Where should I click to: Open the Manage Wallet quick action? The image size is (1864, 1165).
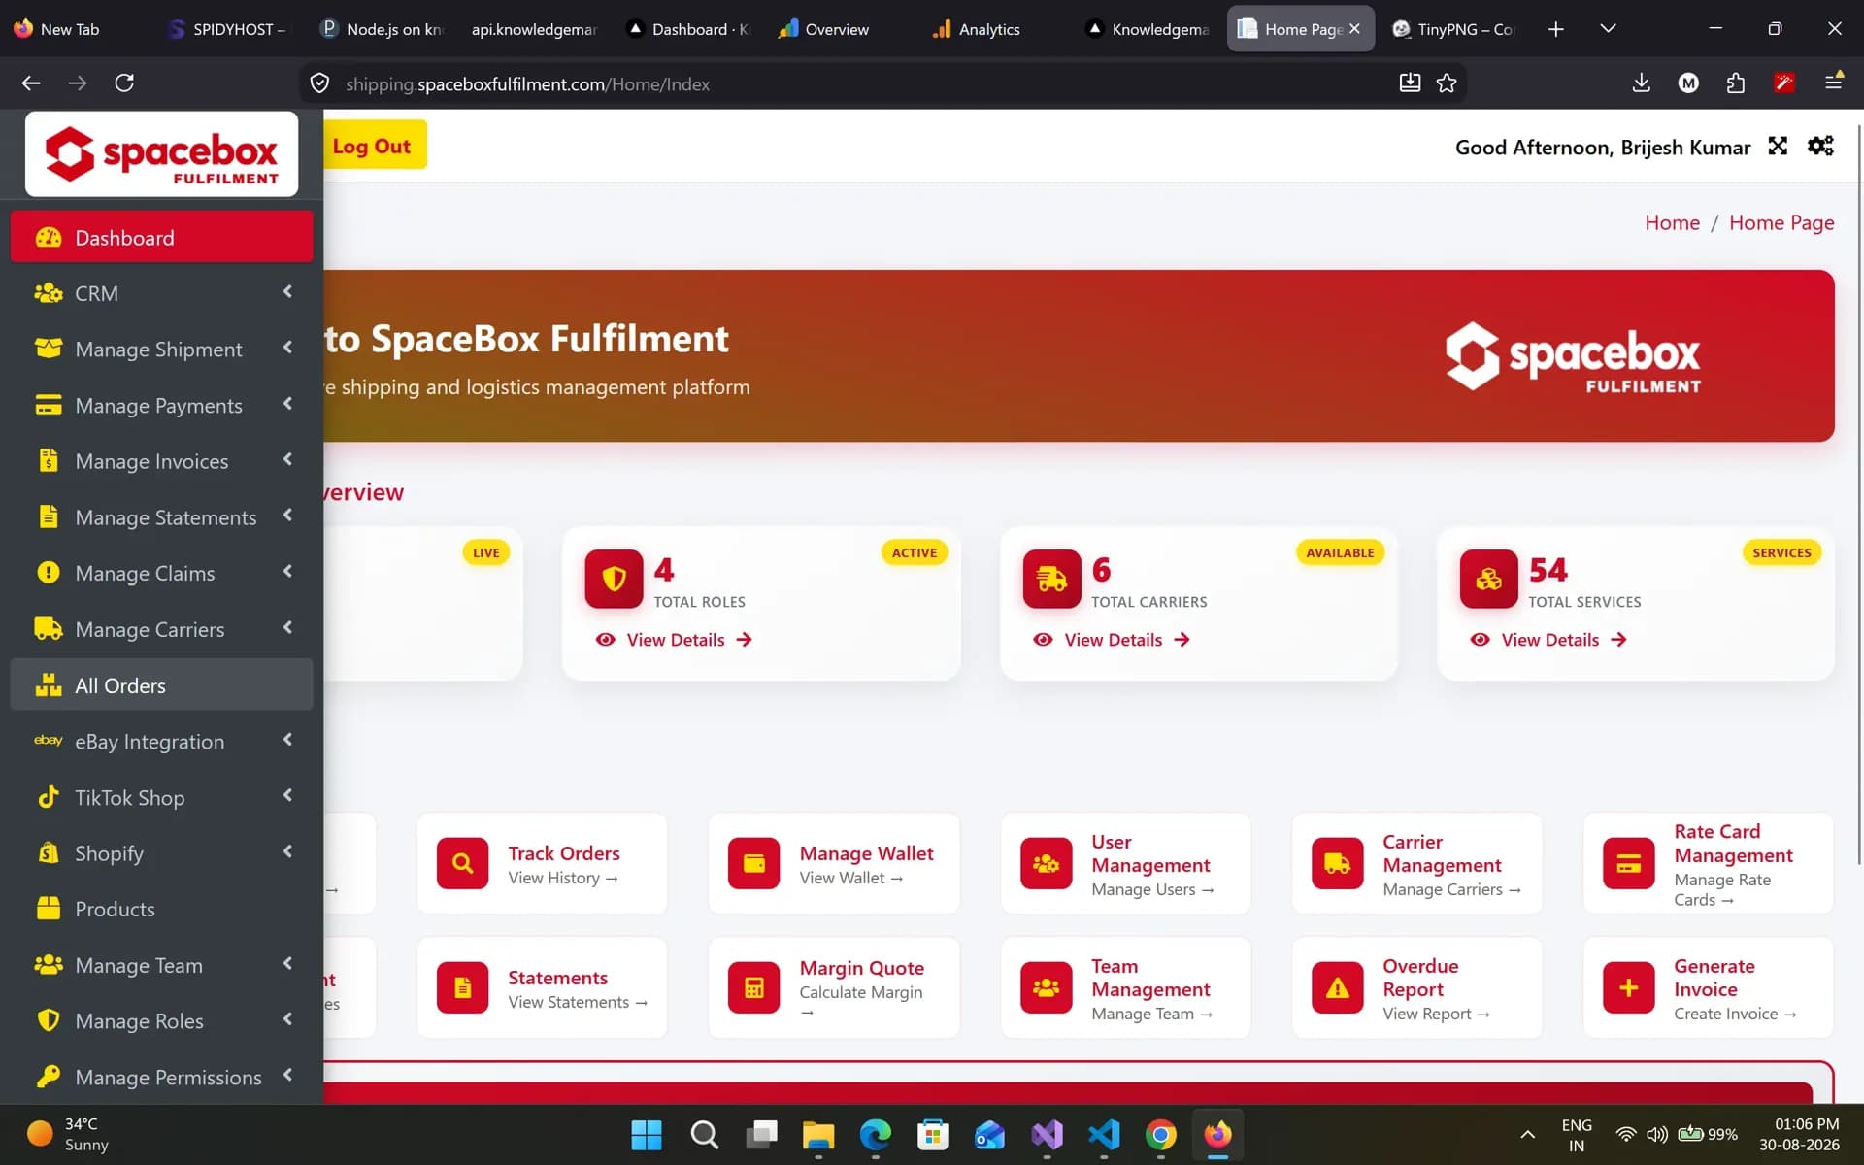[834, 863]
